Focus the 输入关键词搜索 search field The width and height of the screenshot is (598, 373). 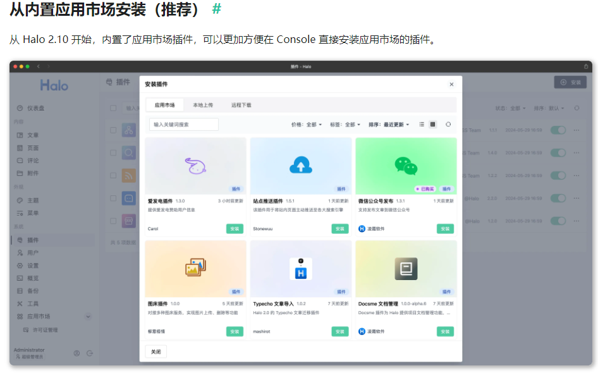coord(184,125)
